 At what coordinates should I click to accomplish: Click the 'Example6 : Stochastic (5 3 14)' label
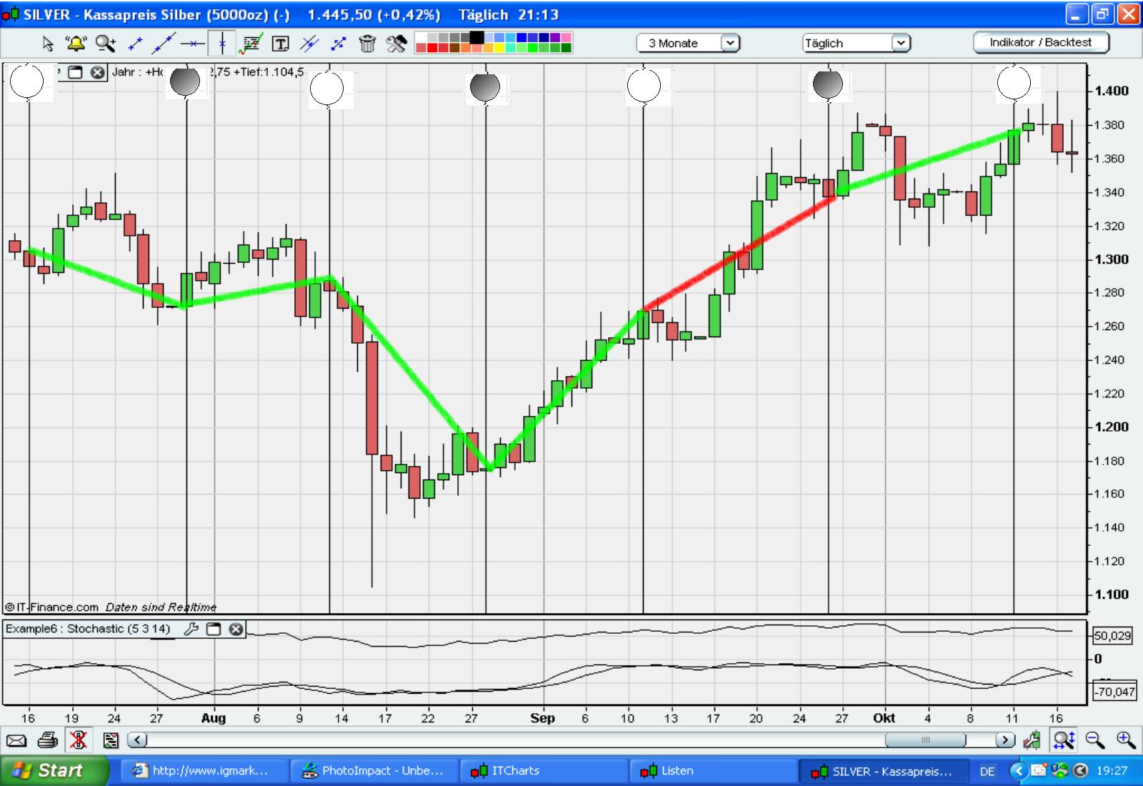[88, 629]
